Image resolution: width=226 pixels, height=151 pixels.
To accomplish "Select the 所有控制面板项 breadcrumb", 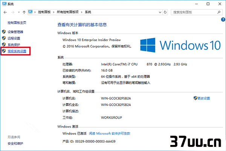I will pyautogui.click(x=67, y=12).
